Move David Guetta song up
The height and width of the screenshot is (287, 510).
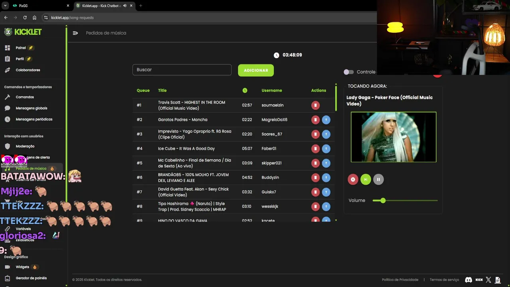[326, 192]
